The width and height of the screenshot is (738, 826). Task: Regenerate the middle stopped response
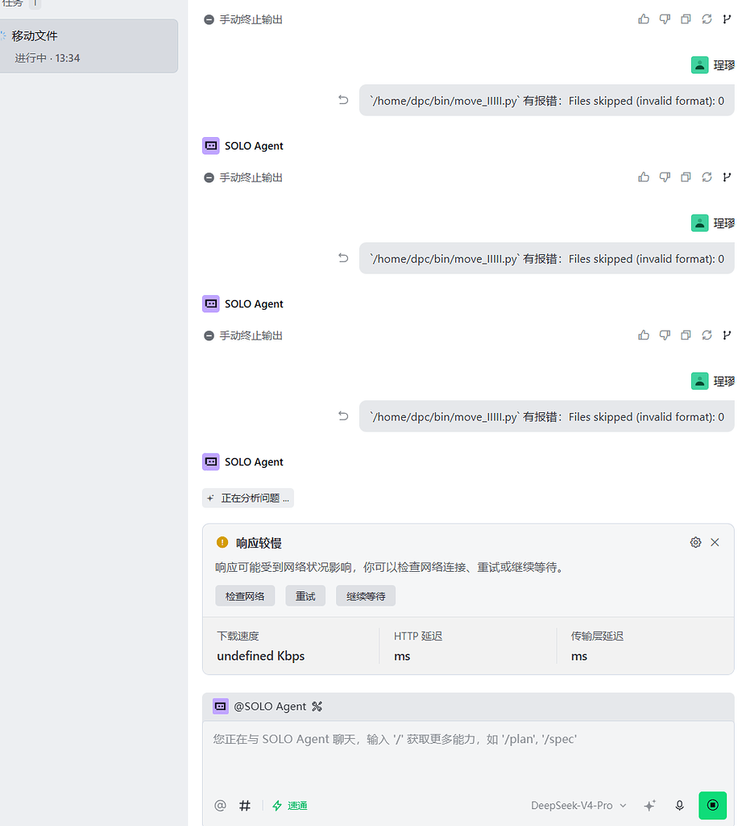707,177
